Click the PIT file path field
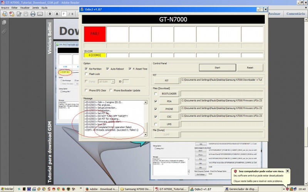Viewport: 308px width, 192px height. (222, 80)
